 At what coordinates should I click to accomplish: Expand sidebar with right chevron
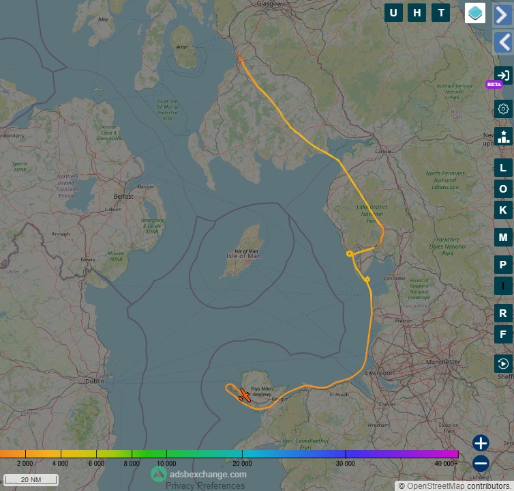(503, 15)
